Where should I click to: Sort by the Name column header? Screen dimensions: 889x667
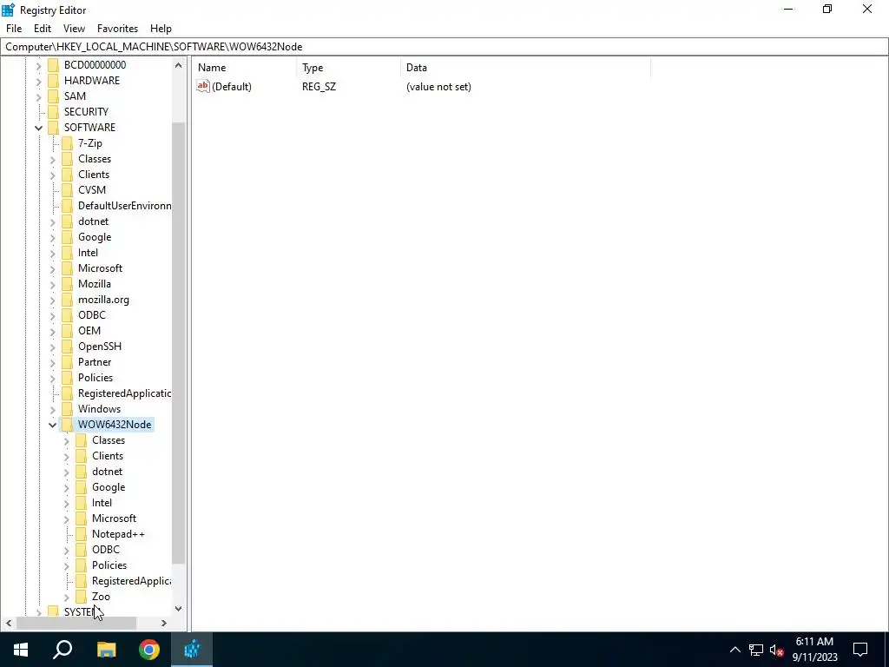(x=244, y=68)
